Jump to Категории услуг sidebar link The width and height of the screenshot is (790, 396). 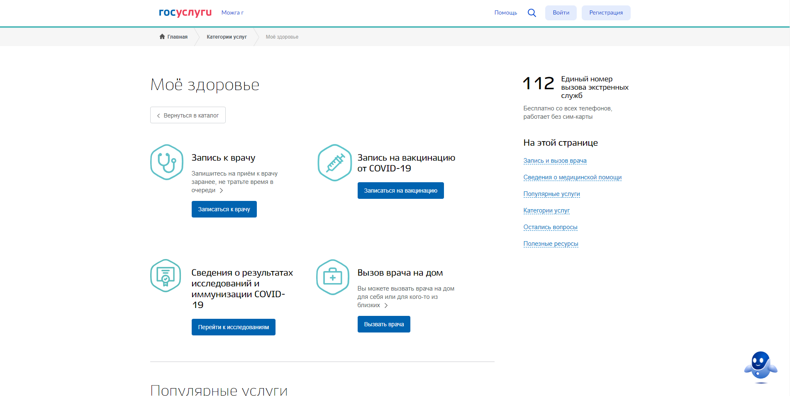pos(546,210)
